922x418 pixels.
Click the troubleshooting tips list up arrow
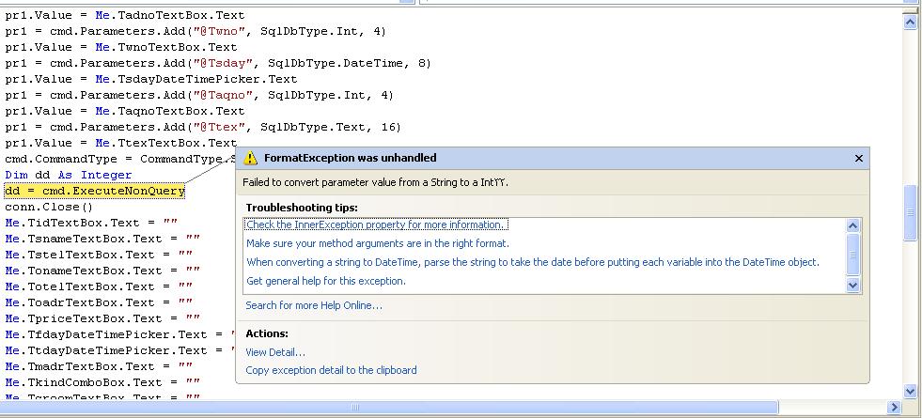click(853, 225)
